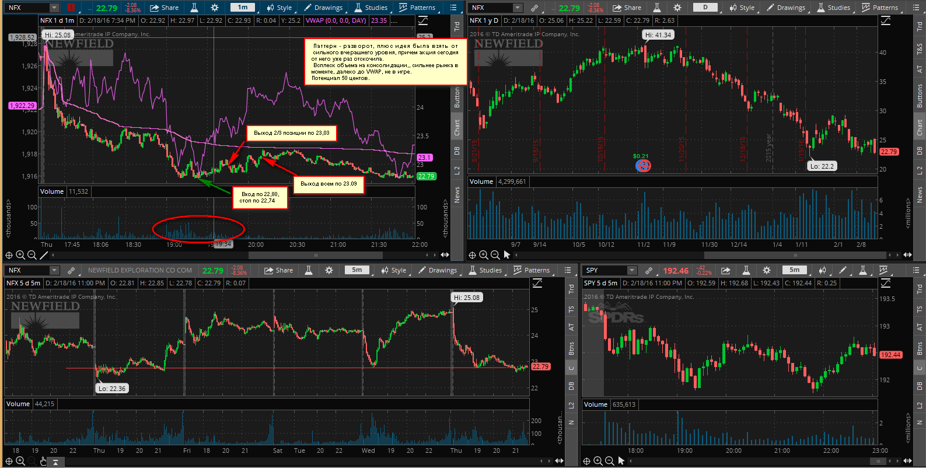Zoom out on the NFX daily chart
926x468 pixels.
495,255
